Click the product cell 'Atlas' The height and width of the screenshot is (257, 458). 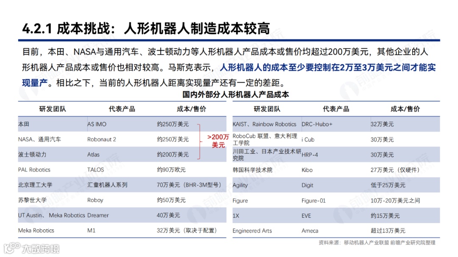(x=93, y=155)
